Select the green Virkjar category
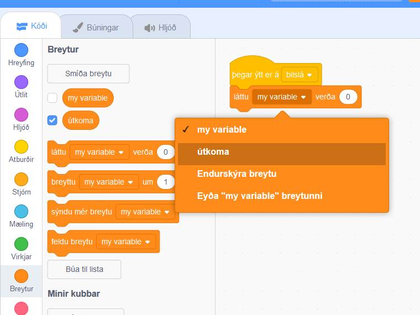 click(21, 243)
